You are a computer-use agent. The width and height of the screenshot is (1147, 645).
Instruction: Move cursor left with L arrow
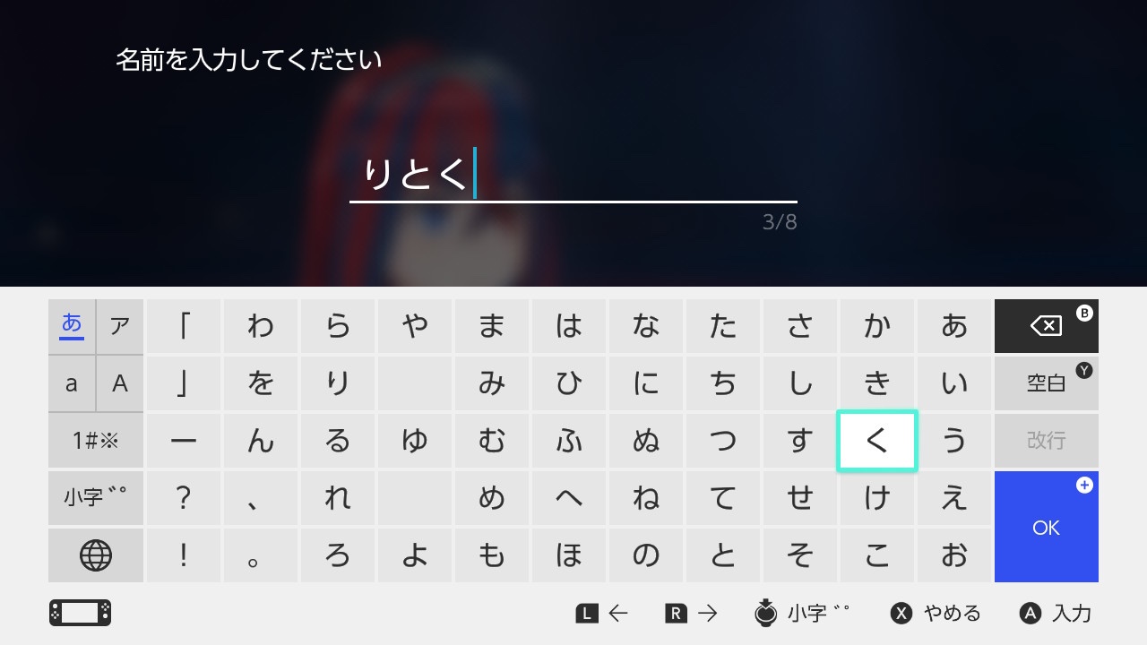tap(602, 614)
